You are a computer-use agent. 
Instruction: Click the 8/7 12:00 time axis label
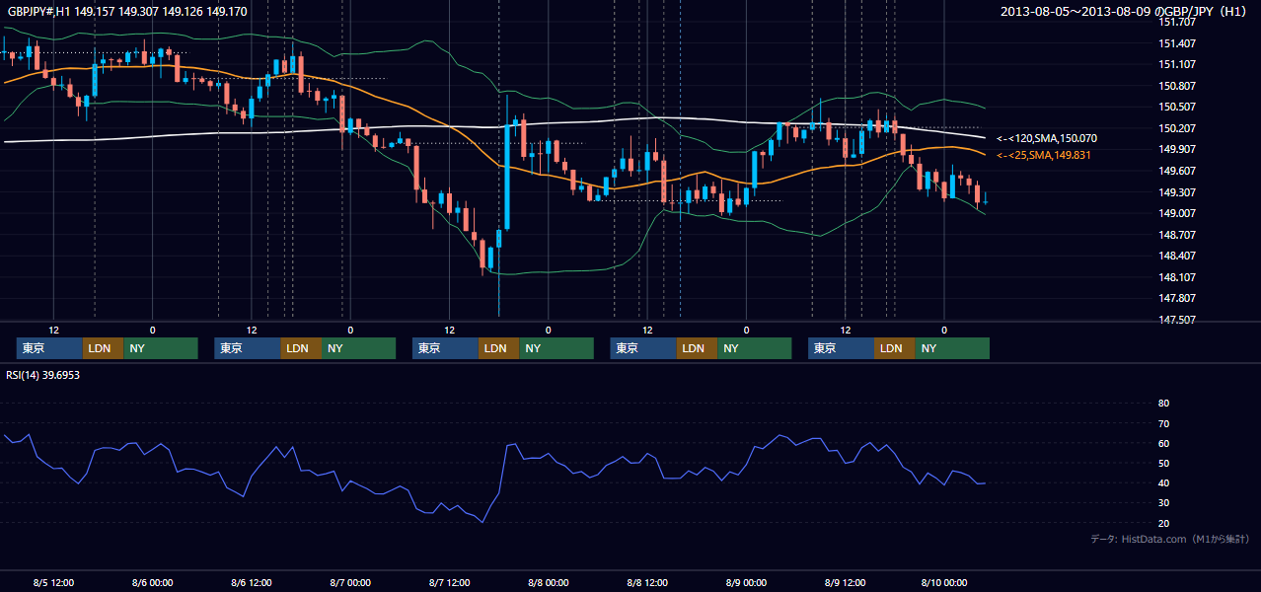click(449, 582)
